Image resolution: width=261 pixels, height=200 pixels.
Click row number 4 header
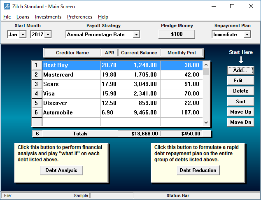(x=37, y=94)
